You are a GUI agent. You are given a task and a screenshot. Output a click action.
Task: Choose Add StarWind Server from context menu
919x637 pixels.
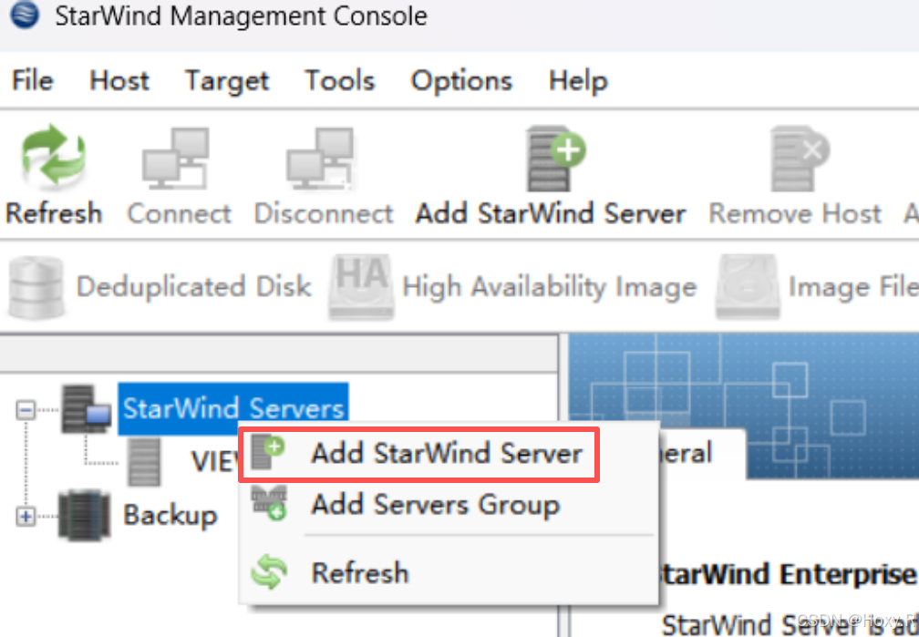419,454
